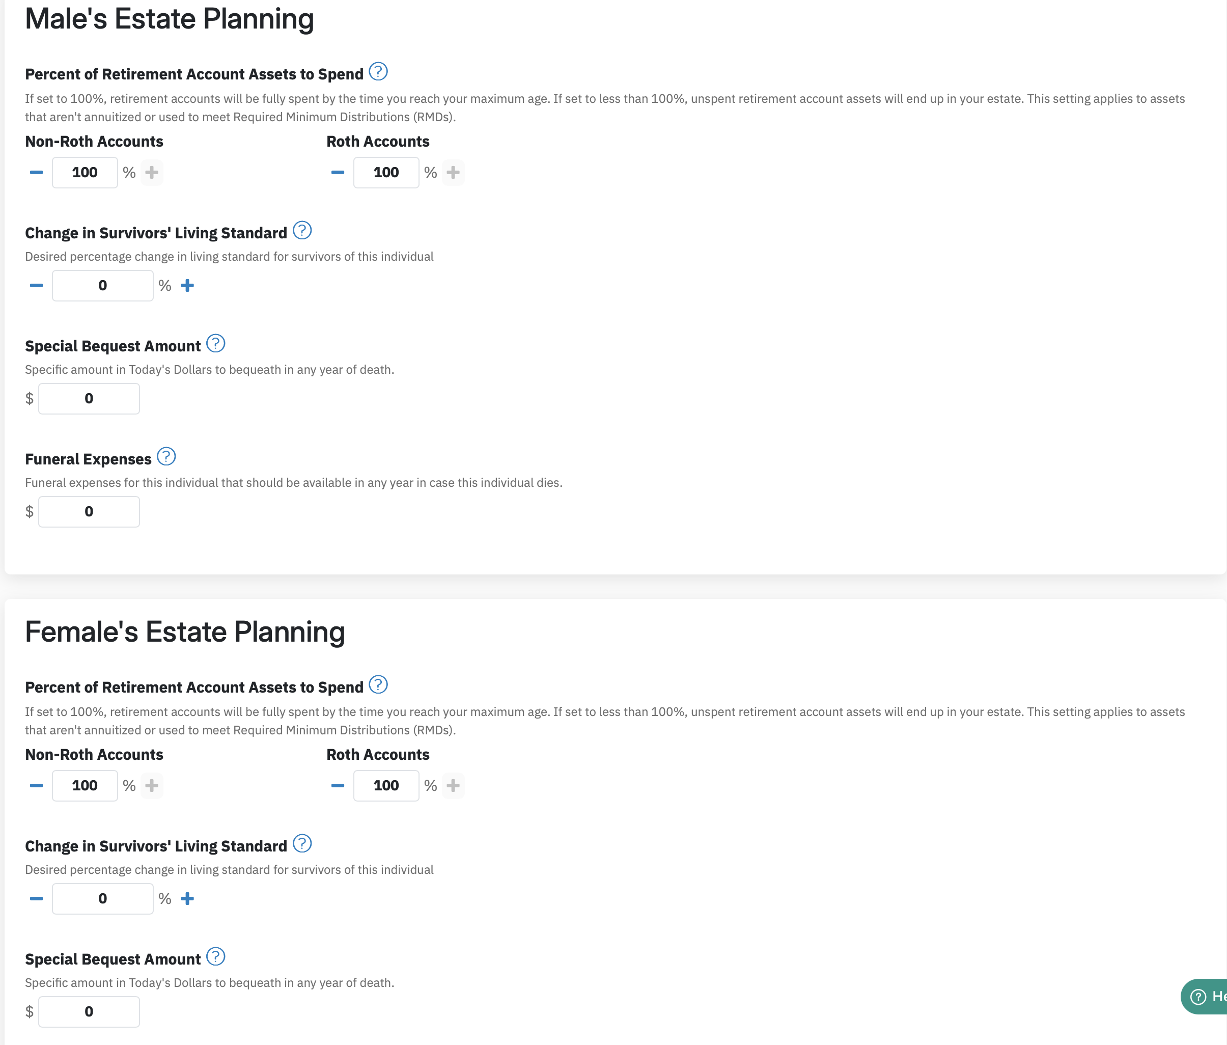Screen dimensions: 1227x1045
Task: Click Female's Roth Accounts percent field
Action: pos(386,785)
